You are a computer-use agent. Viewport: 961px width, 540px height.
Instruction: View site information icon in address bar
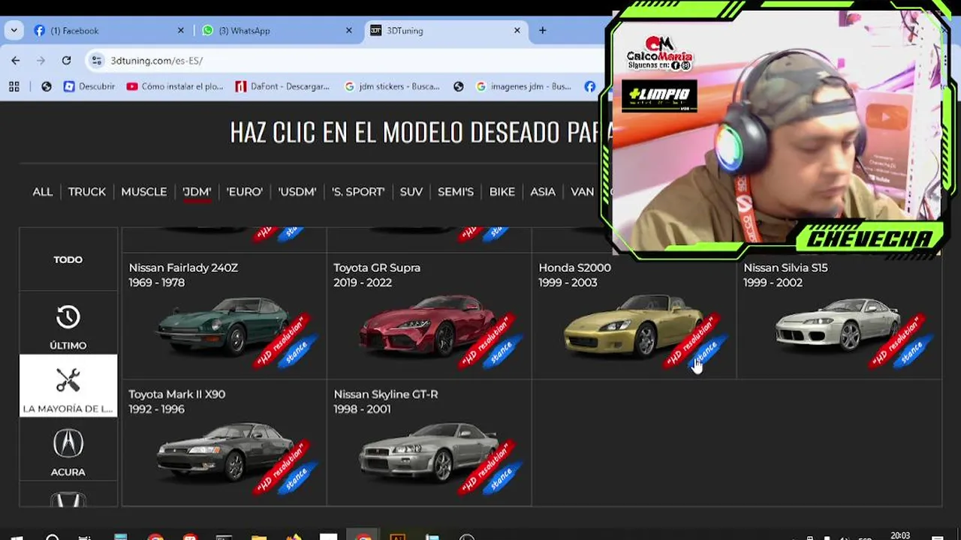(x=96, y=61)
